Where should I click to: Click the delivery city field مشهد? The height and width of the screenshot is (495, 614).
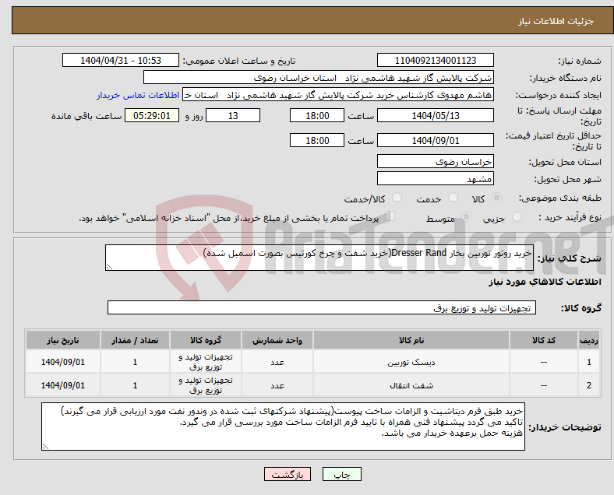pyautogui.click(x=435, y=178)
